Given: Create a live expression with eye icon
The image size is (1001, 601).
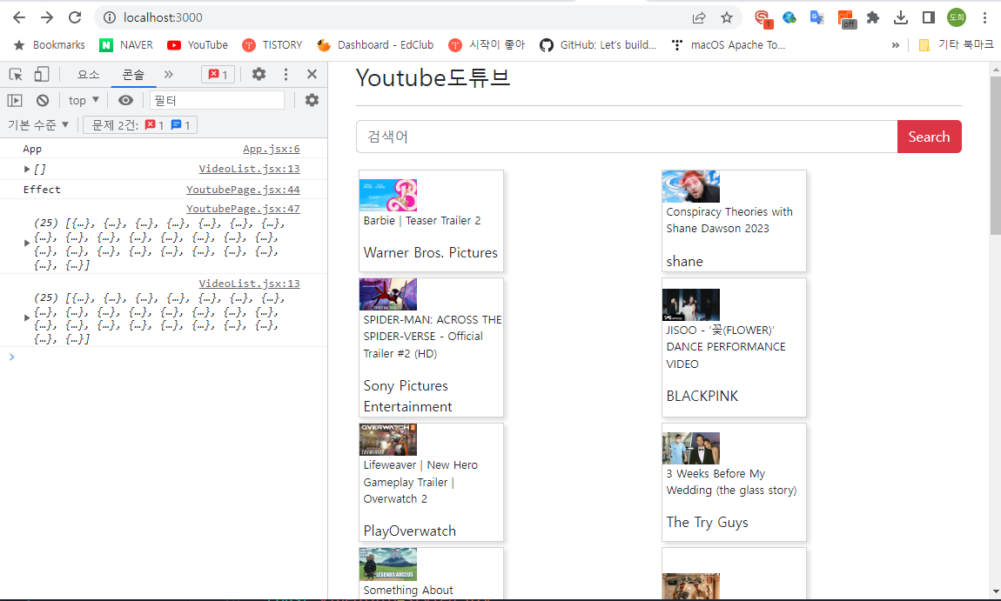Looking at the screenshot, I should click(x=125, y=100).
